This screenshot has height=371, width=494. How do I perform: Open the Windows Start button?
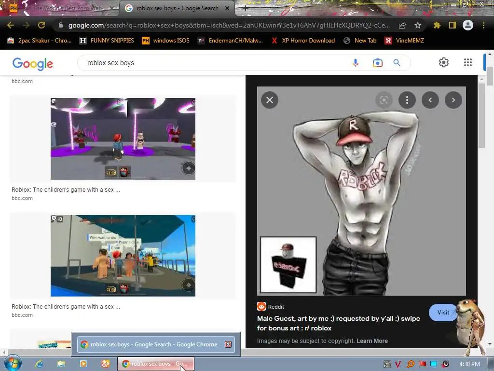click(12, 363)
